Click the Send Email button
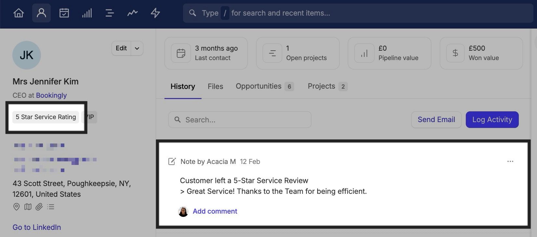Image resolution: width=537 pixels, height=237 pixels. 436,120
